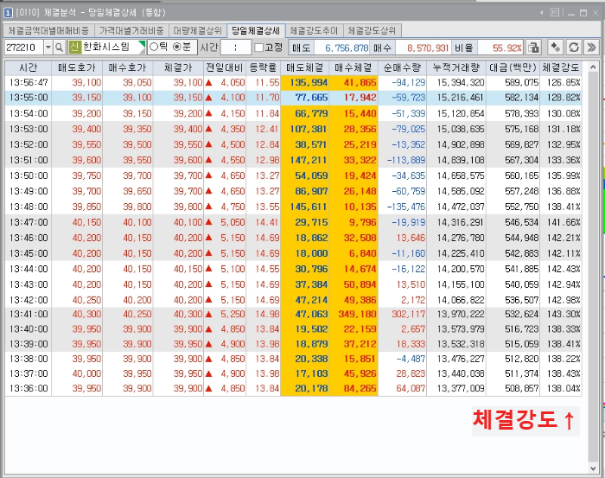Click 순매수량 value 302,117
This screenshot has height=478, width=605.
coord(408,314)
